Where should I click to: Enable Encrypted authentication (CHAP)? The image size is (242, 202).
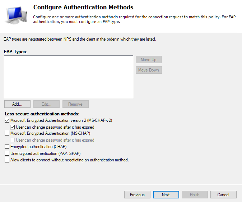[x=7, y=147]
